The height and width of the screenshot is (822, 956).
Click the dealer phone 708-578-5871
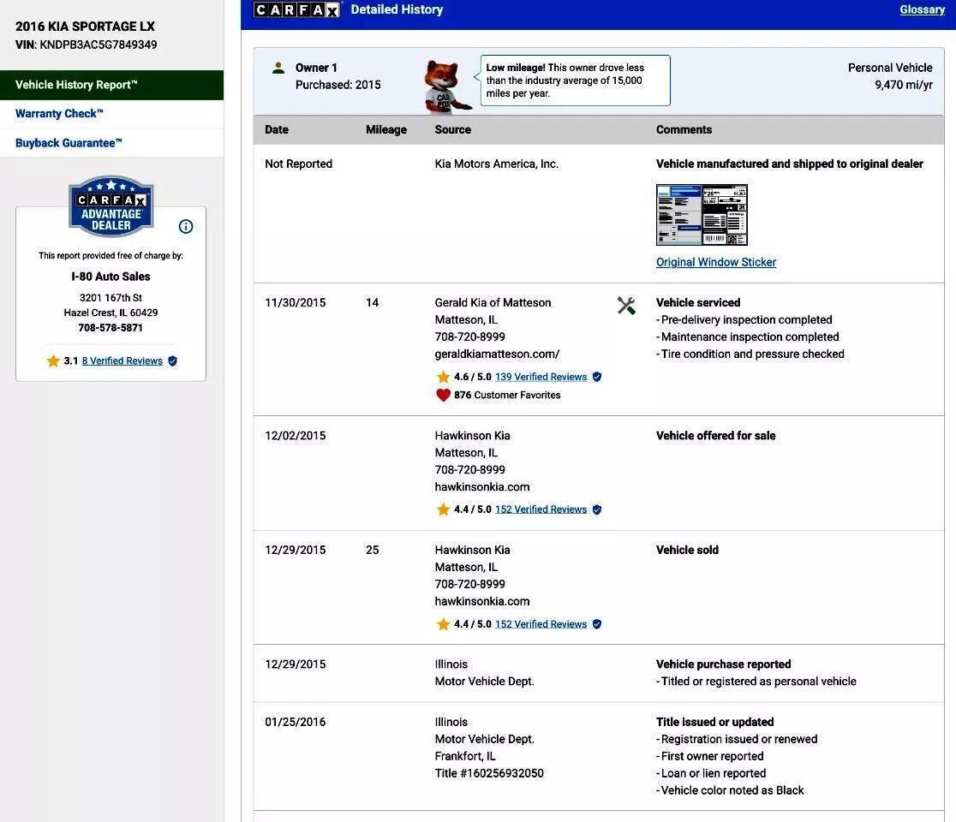pos(111,328)
